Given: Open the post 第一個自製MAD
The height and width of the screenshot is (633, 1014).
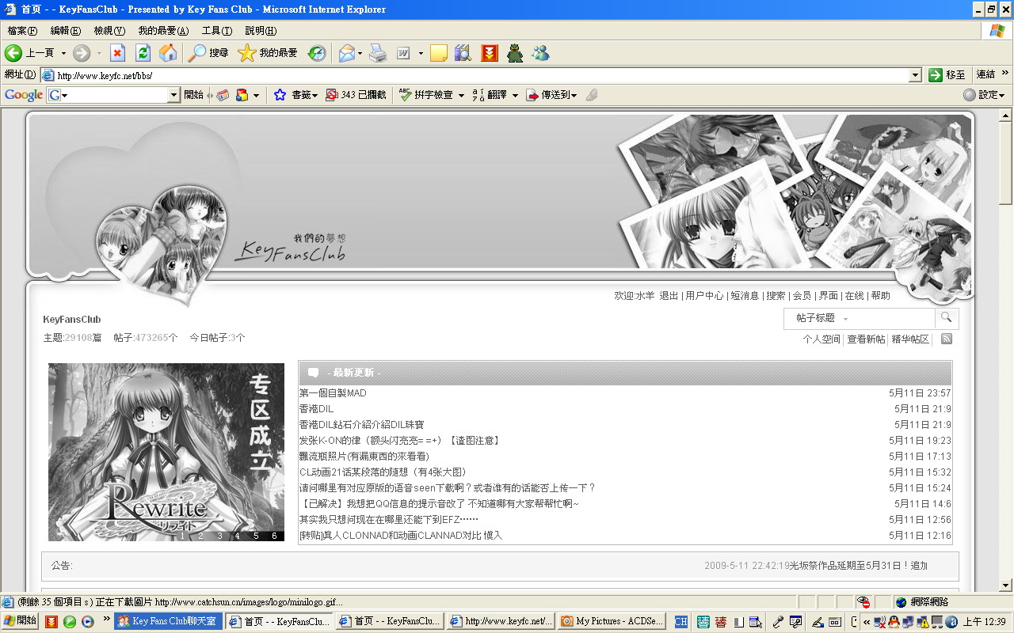Looking at the screenshot, I should [x=333, y=393].
